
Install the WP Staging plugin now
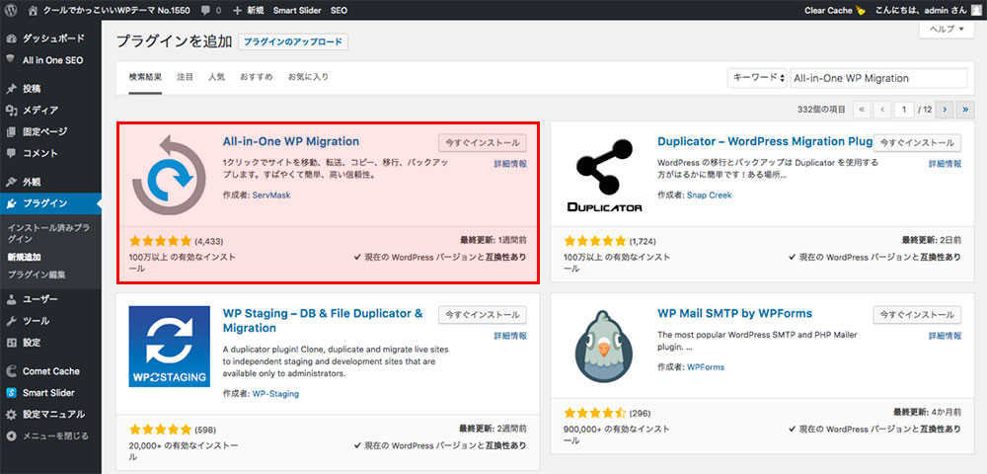[x=483, y=315]
